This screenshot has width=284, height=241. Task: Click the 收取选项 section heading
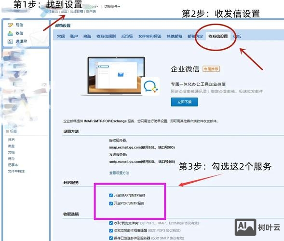click(x=71, y=214)
